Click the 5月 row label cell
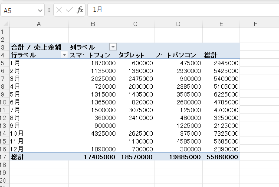This screenshot has height=187, width=279. pyautogui.click(x=39, y=94)
